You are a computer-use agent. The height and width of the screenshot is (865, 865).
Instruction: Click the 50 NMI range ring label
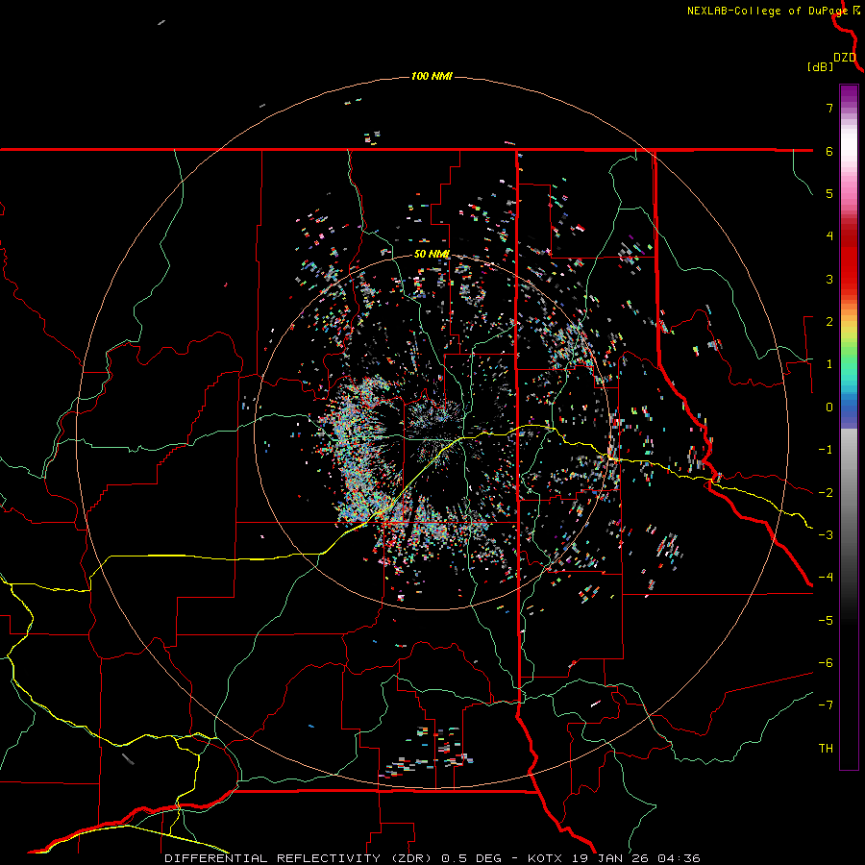coord(432,254)
